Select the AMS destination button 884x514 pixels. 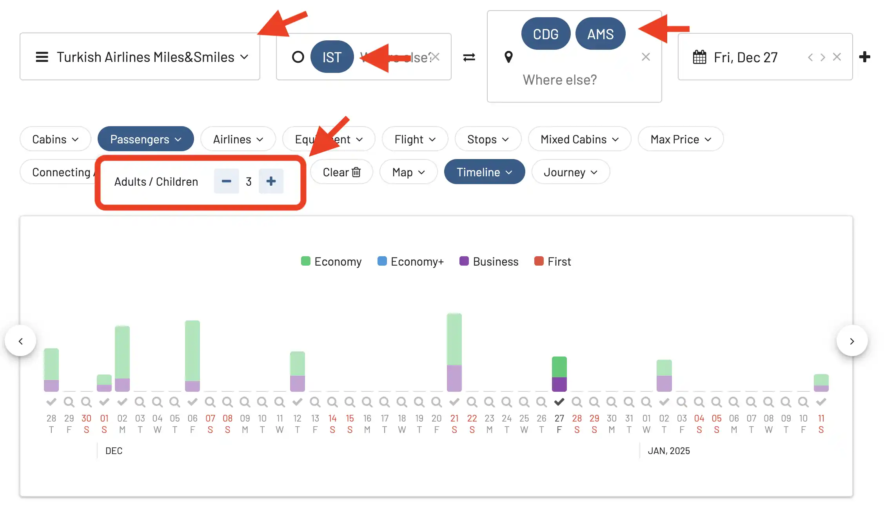coord(600,34)
